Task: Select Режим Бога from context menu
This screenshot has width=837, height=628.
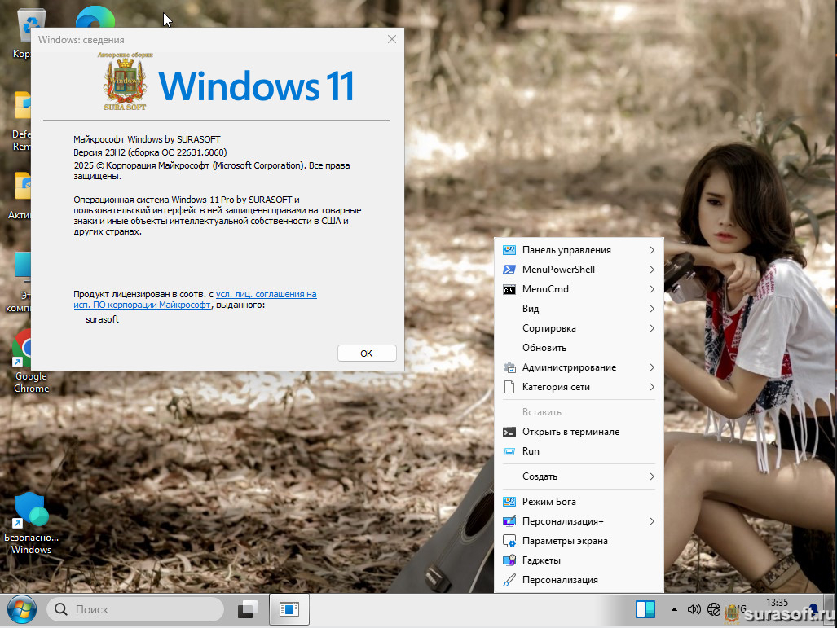Action: [548, 502]
